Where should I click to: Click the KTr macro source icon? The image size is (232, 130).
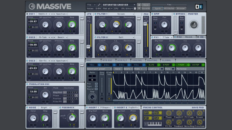coord(148,113)
